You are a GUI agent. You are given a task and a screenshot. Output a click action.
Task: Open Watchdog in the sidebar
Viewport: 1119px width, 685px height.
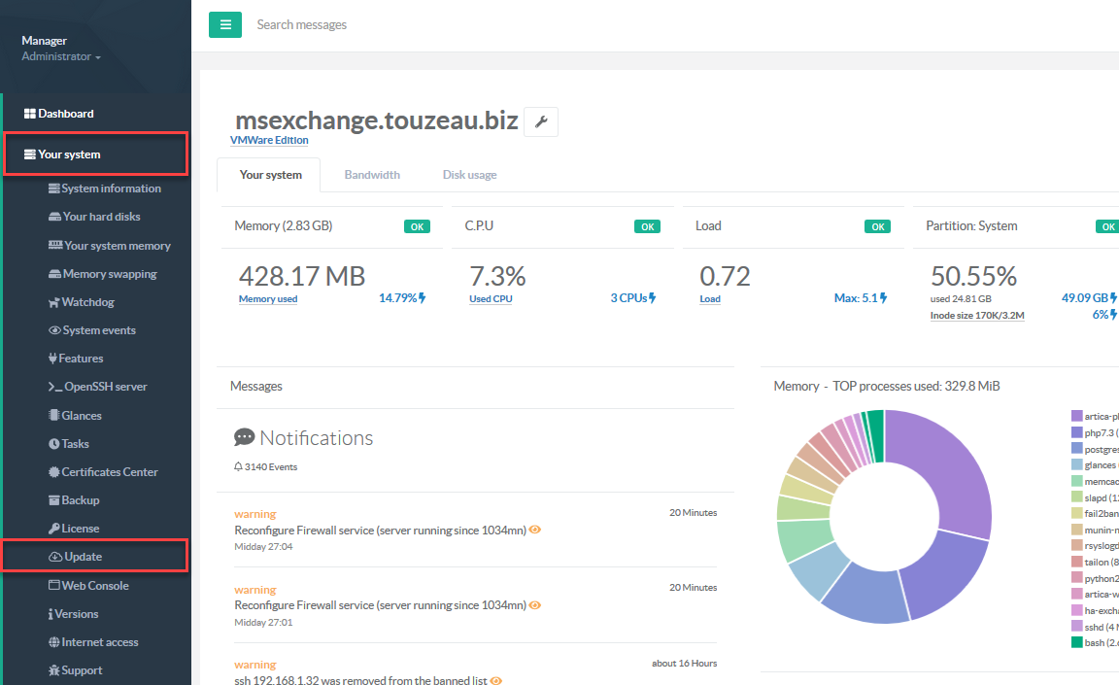pyautogui.click(x=87, y=302)
